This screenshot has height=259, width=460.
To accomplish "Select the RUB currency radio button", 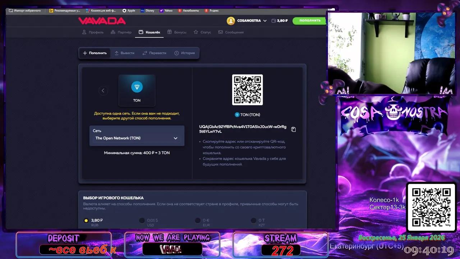I will (x=86, y=221).
